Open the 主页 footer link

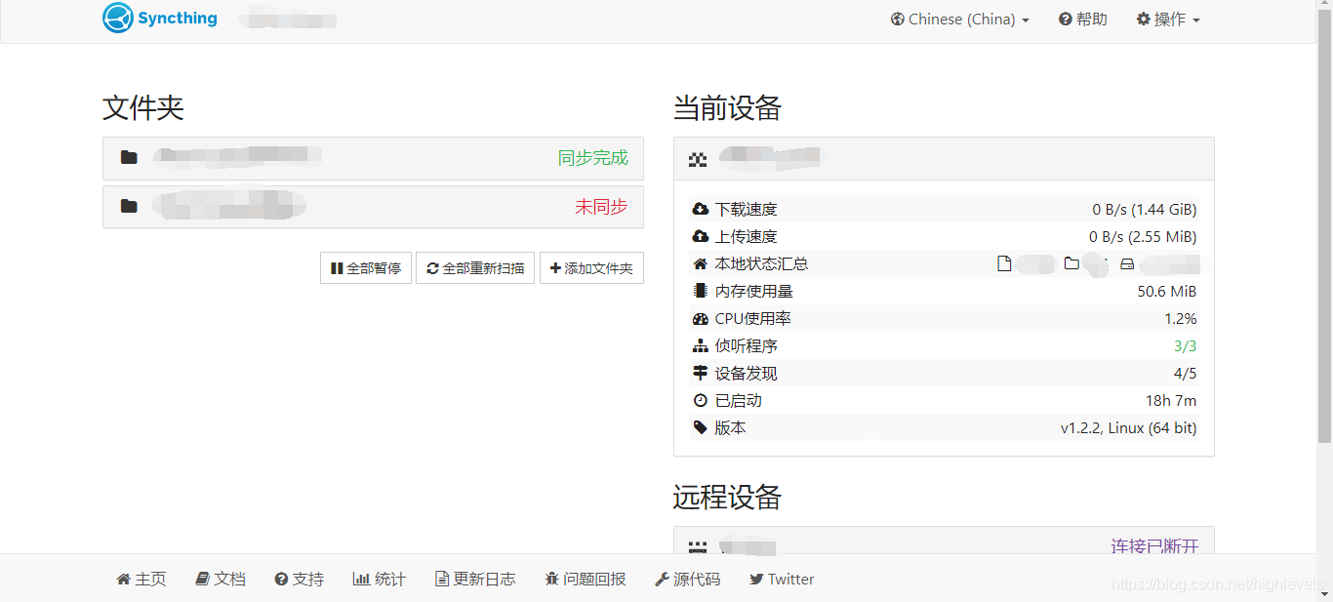141,580
